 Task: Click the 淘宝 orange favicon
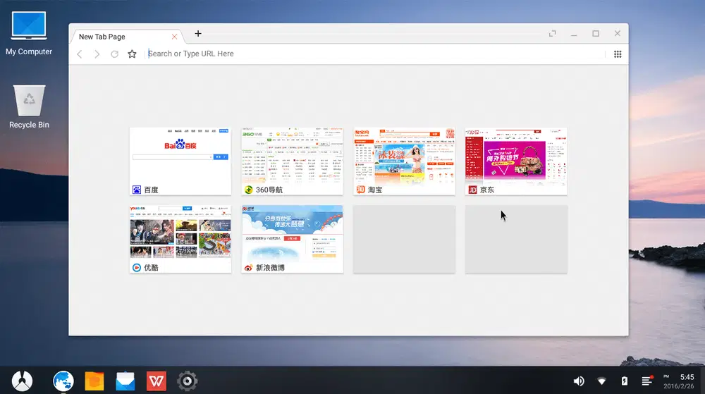coord(360,190)
